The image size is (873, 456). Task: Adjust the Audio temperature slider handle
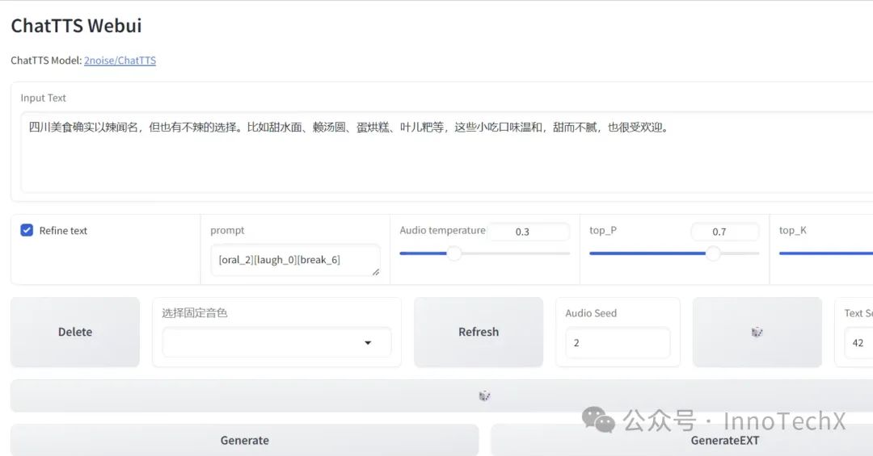453,253
